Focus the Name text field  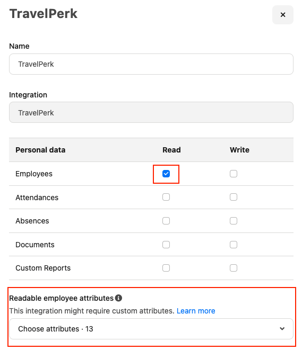tap(151, 64)
